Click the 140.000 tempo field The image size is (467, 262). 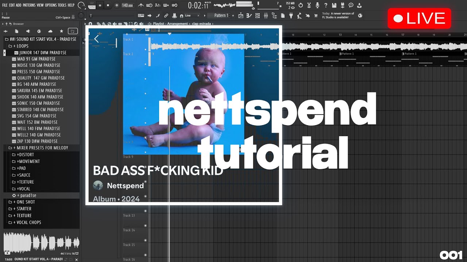point(128,5)
